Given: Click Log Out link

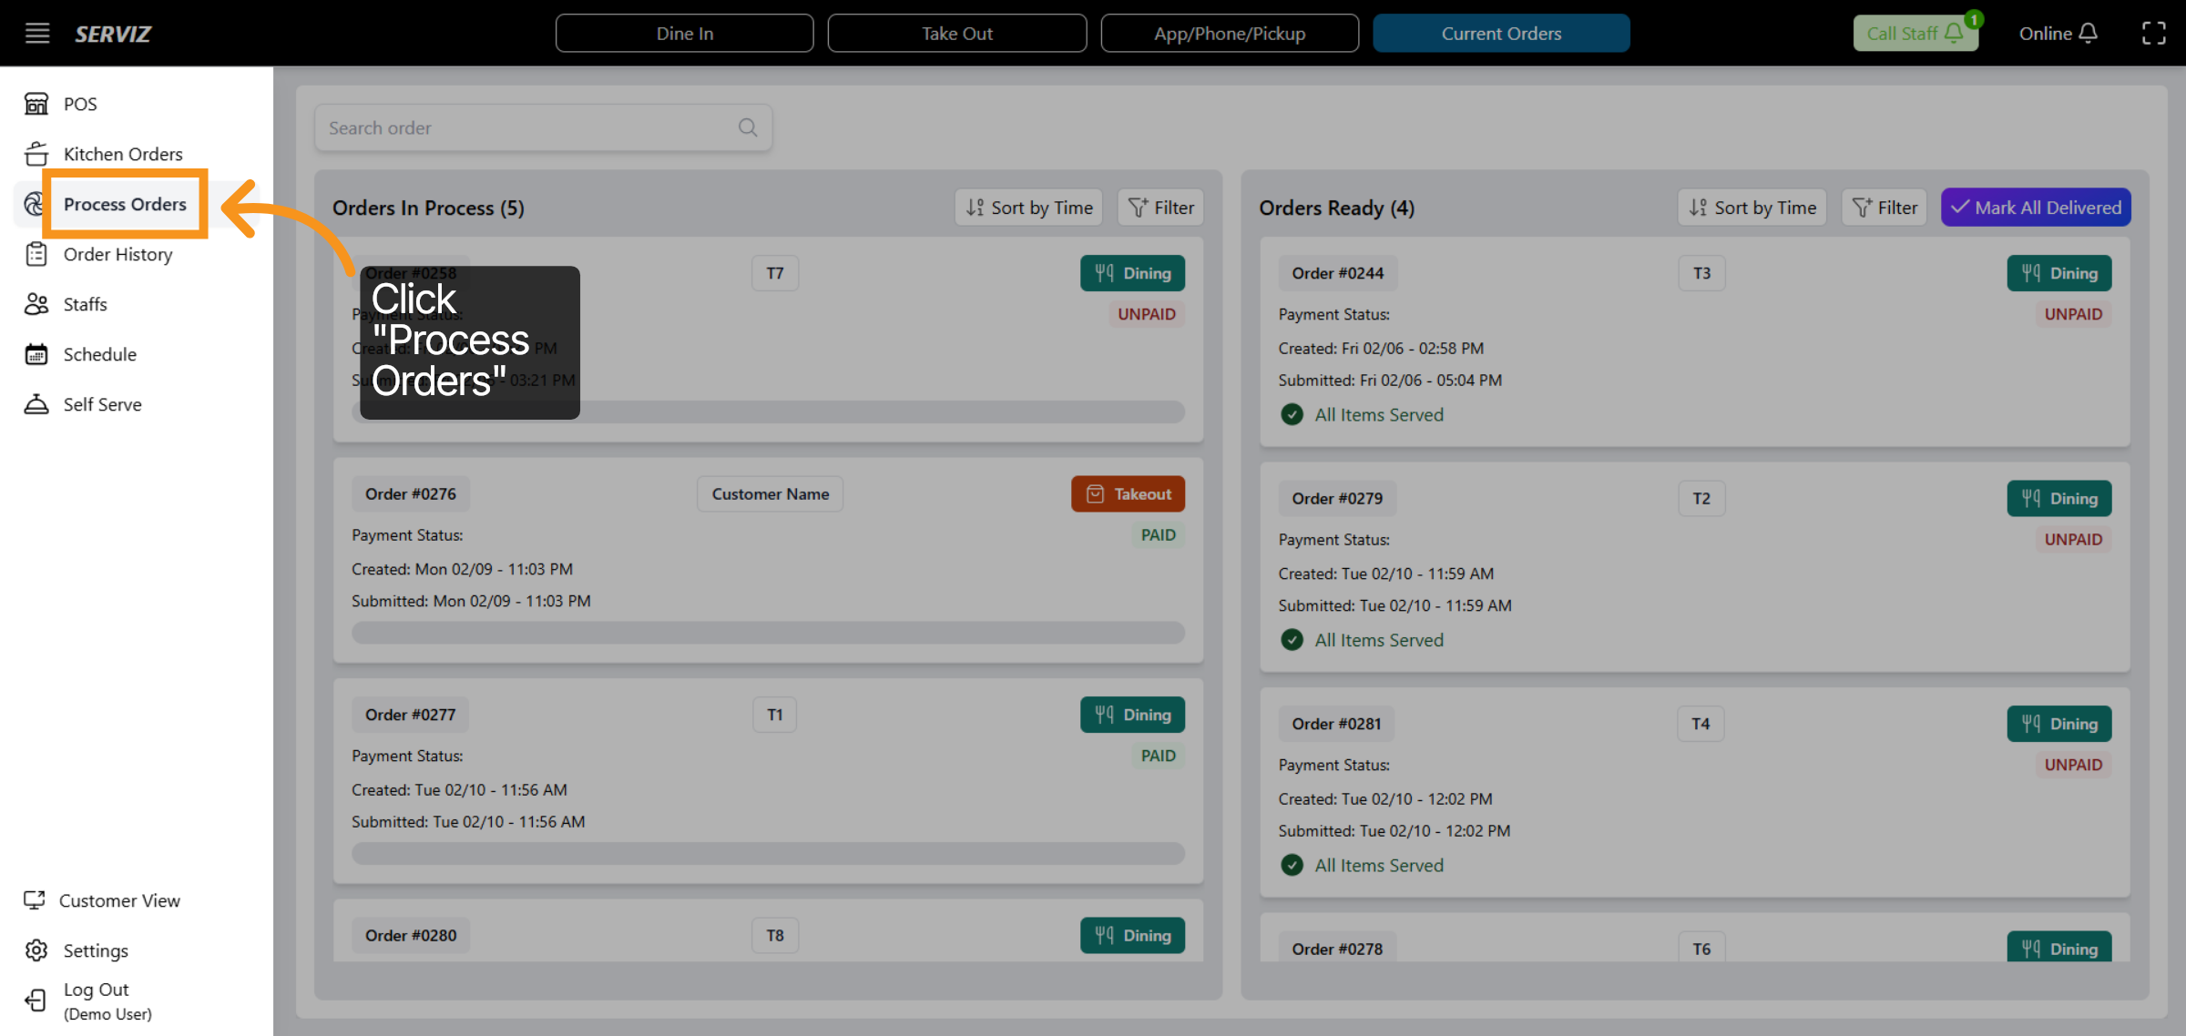Looking at the screenshot, I should tap(96, 990).
